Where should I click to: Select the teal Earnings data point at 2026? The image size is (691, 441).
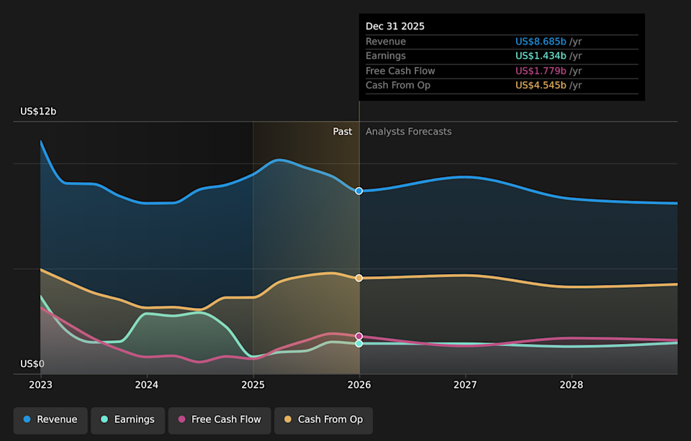[359, 343]
